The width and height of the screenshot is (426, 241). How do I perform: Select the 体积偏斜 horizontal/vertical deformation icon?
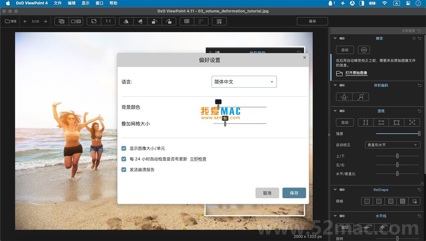point(344,97)
